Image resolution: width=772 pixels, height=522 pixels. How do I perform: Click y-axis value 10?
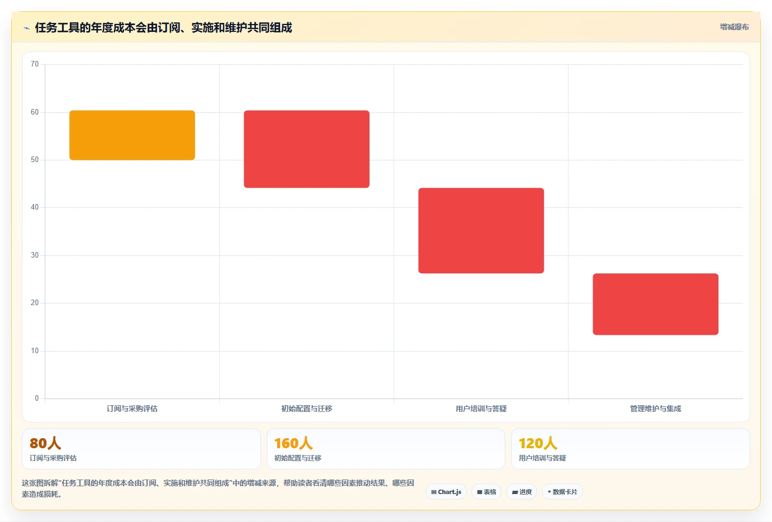tap(35, 351)
